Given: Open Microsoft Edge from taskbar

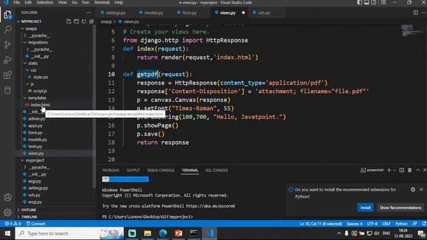Looking at the screenshot, I should pyautogui.click(x=163, y=233).
